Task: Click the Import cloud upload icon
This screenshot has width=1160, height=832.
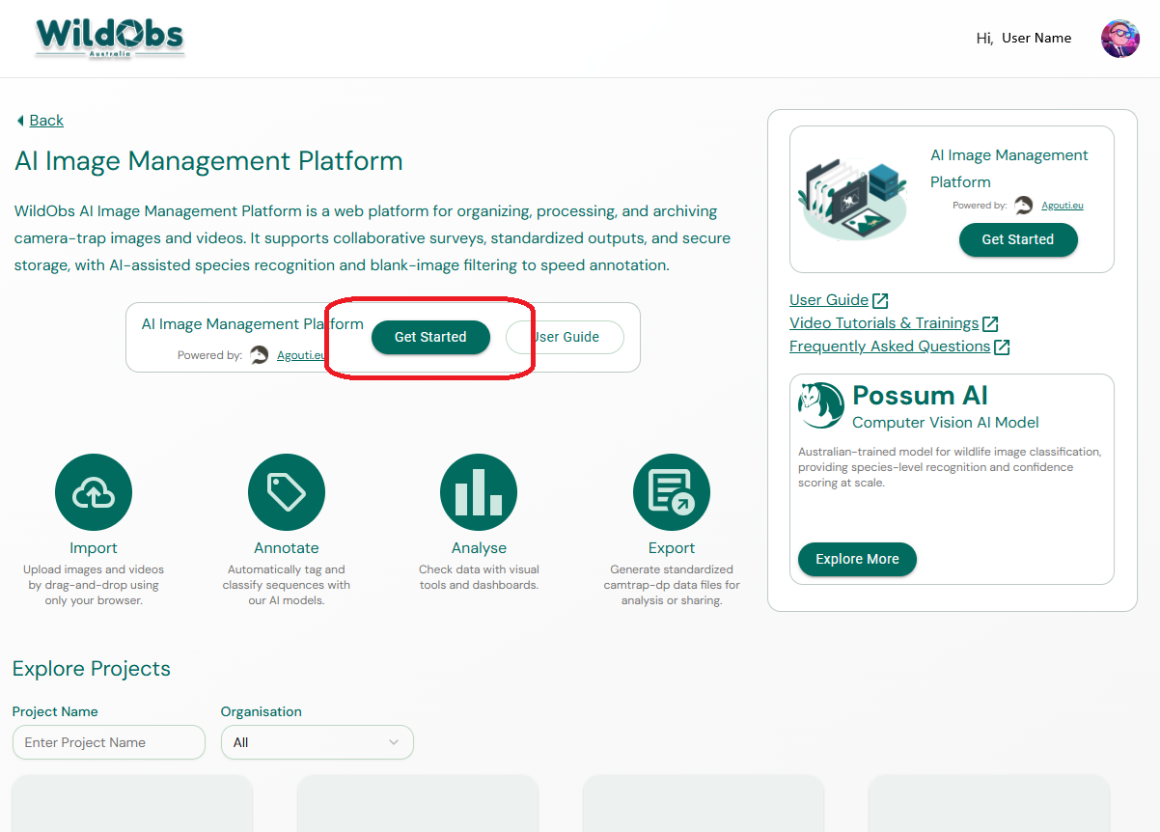Action: pos(94,492)
